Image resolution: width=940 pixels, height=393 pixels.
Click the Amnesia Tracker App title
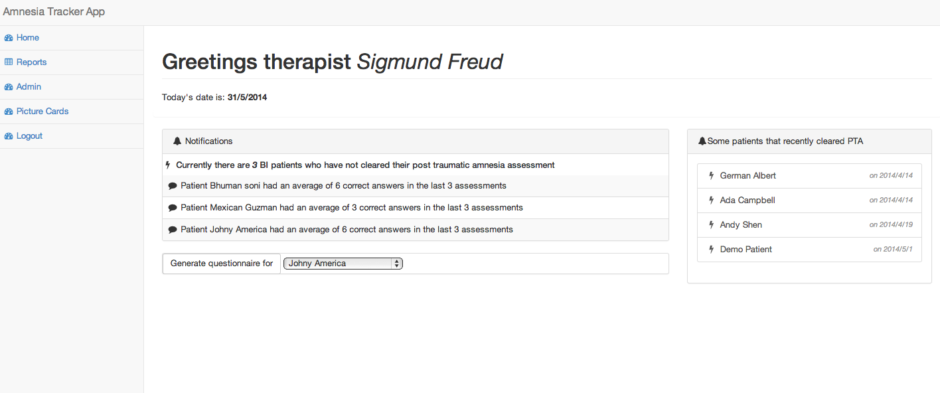54,12
